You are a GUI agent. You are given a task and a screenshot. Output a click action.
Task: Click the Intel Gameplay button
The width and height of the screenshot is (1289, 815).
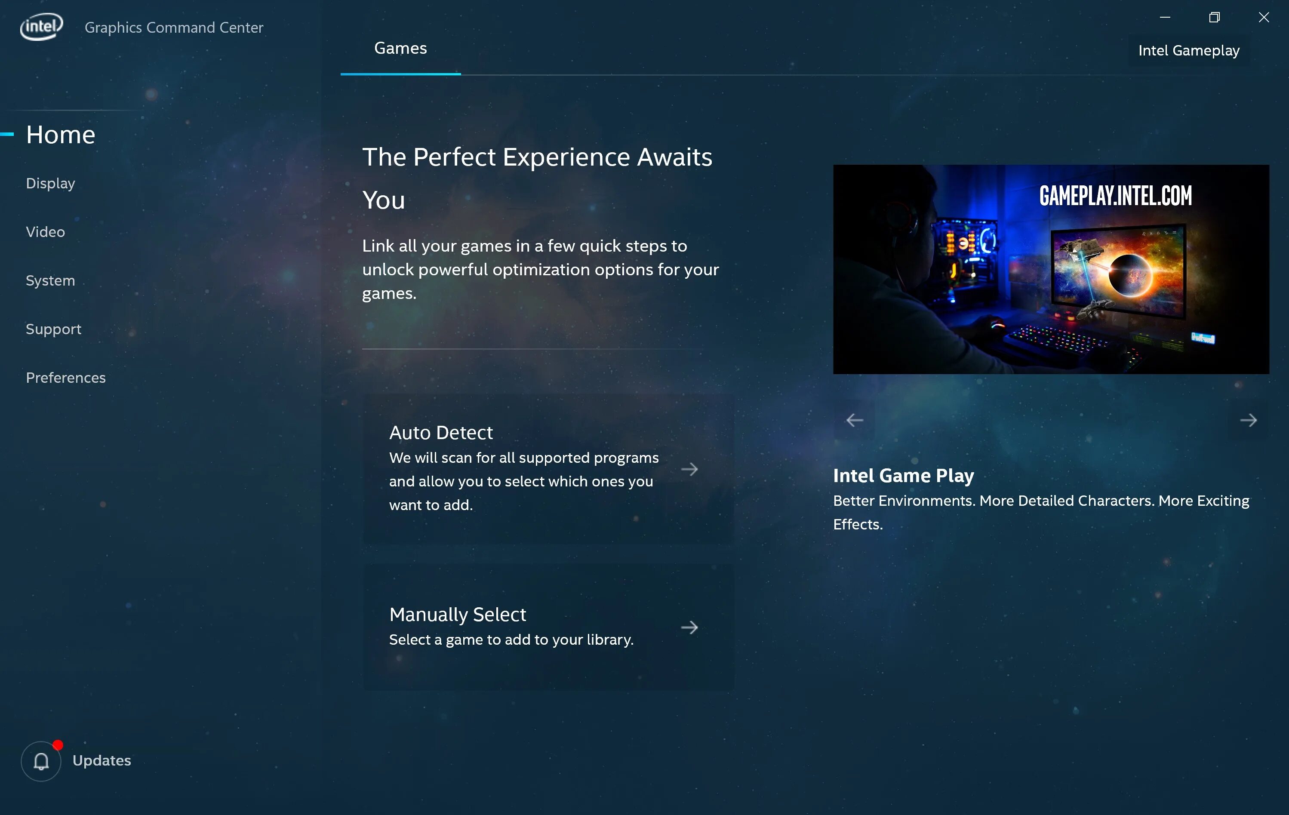point(1188,51)
